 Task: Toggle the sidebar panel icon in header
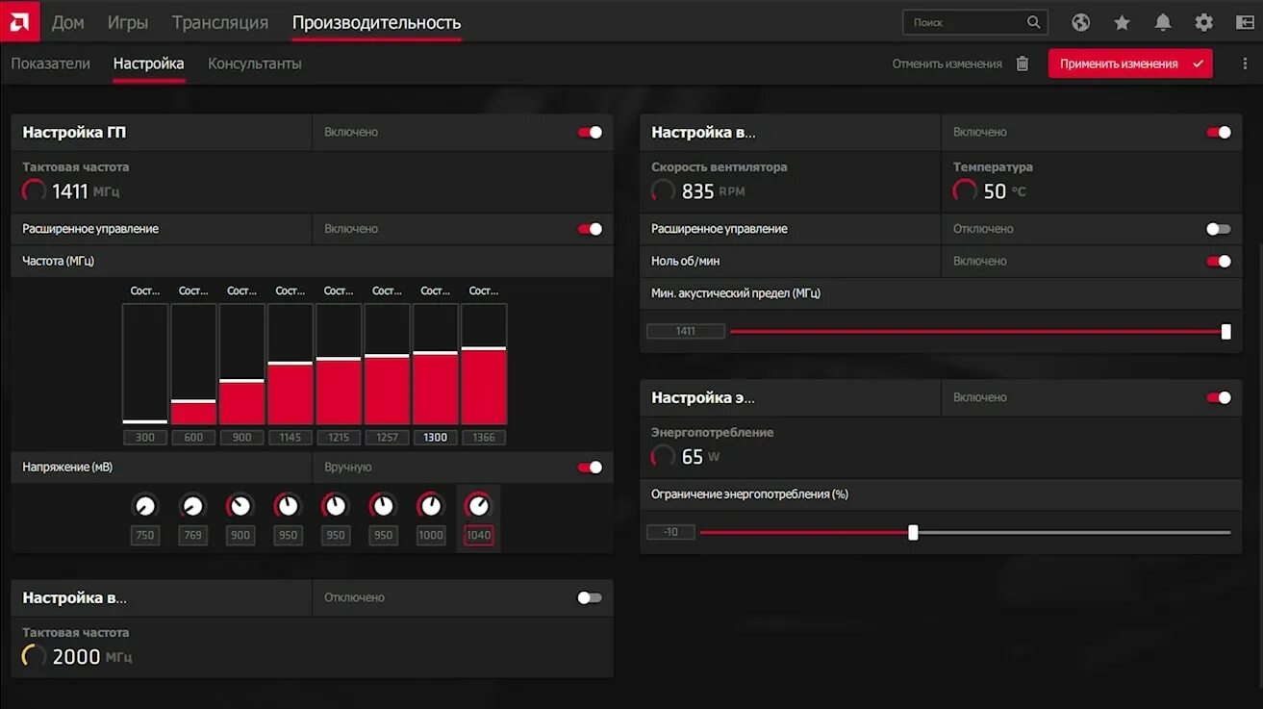click(1245, 22)
